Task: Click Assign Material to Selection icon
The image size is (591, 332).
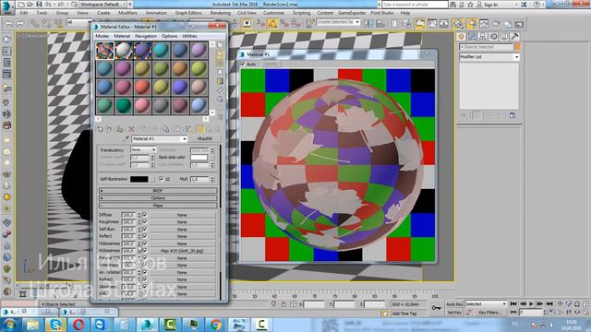Action: click(120, 129)
